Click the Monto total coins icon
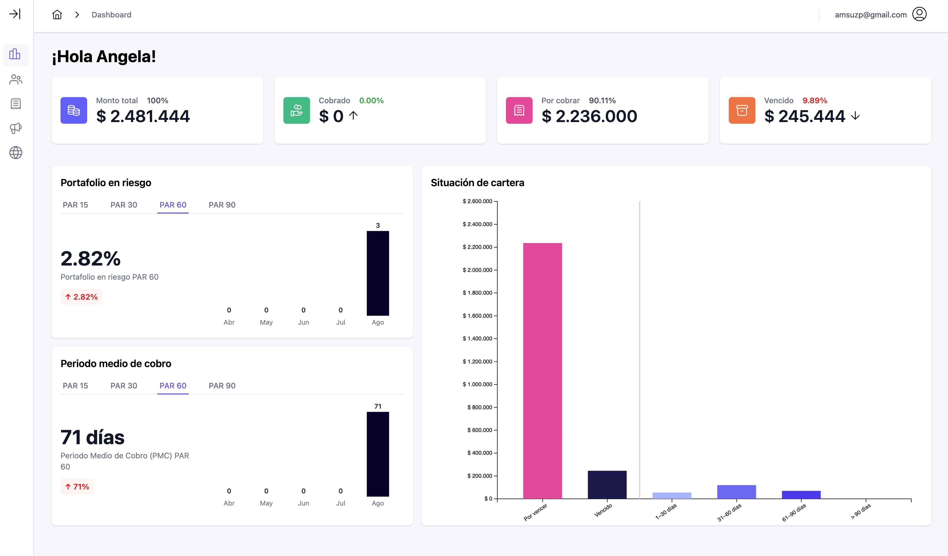The image size is (948, 556). [74, 111]
